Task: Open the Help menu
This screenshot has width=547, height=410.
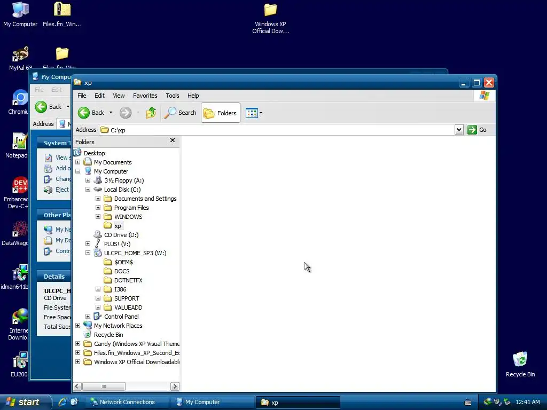Action: (x=193, y=96)
